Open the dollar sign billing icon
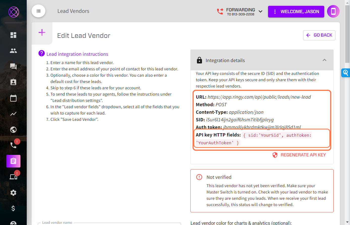350x225 pixels. coord(13,208)
